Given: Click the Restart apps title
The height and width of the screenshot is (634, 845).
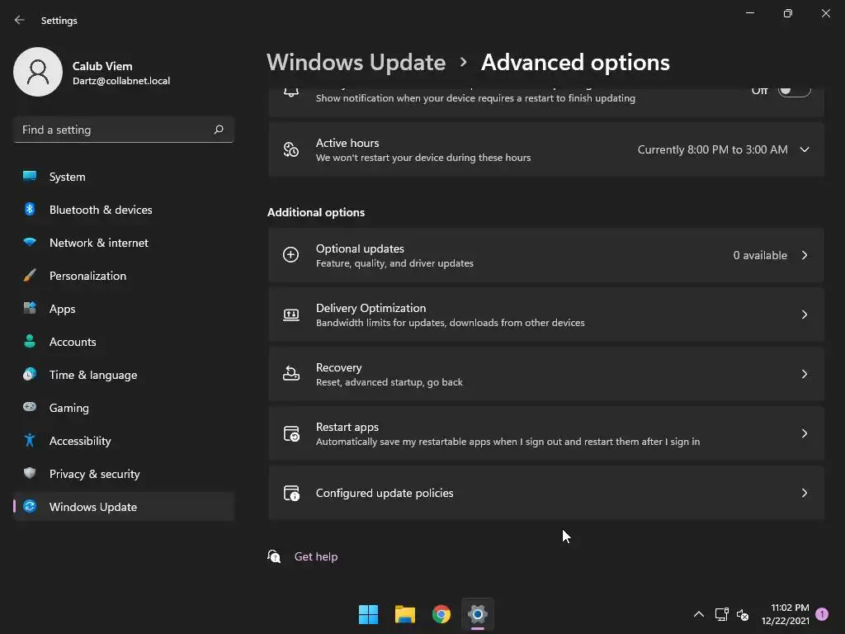Looking at the screenshot, I should point(347,427).
